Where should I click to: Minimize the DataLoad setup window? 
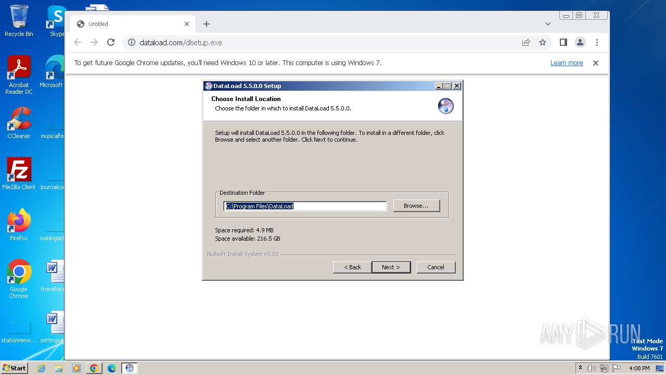point(439,86)
